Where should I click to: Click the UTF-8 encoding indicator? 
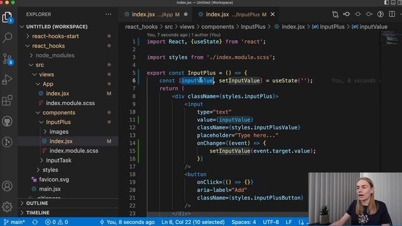[271, 222]
